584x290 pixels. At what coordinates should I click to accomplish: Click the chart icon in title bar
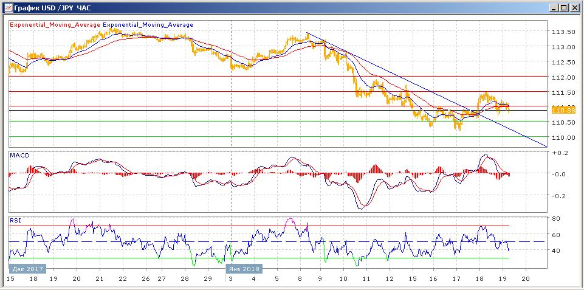(7, 7)
